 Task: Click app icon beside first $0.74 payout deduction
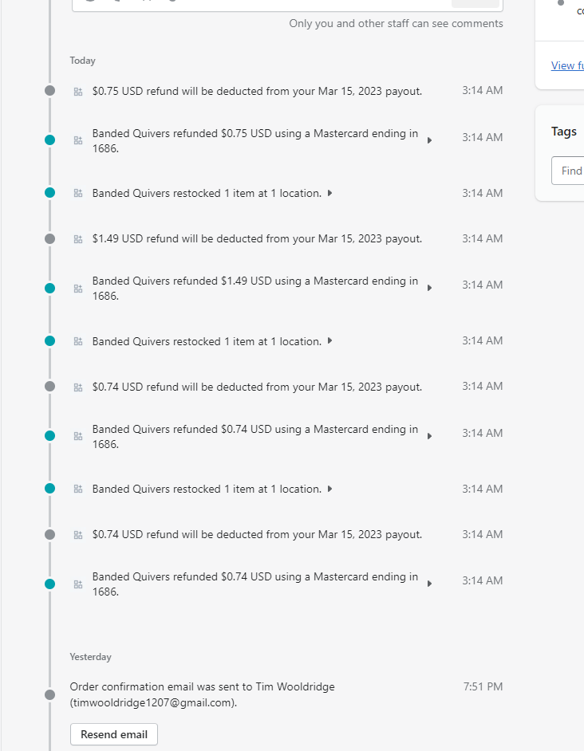pos(78,387)
